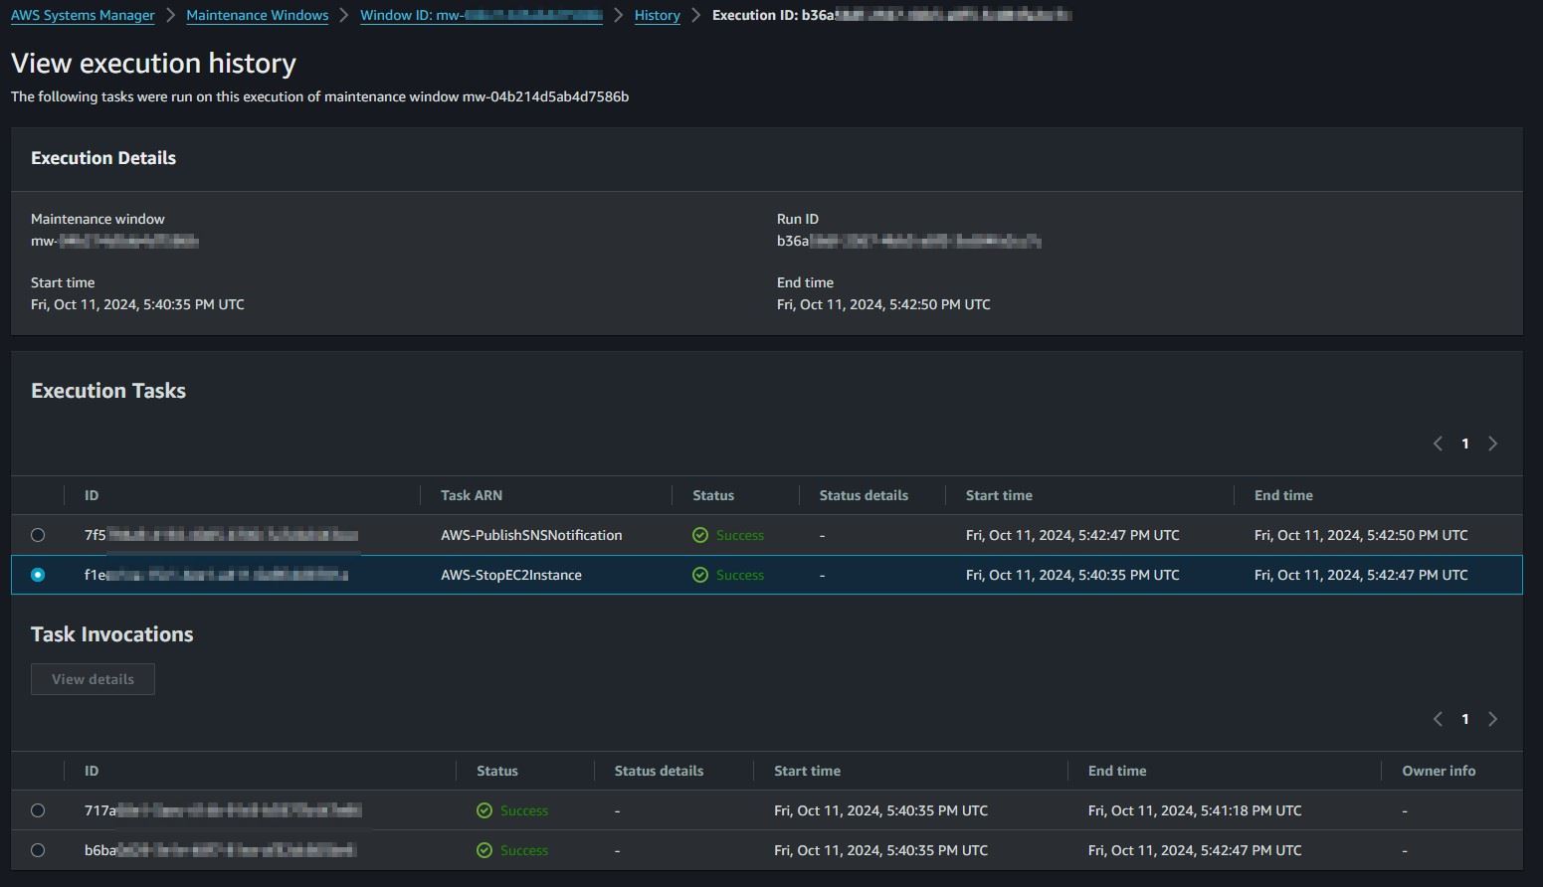
Task: Click execution End time value 5:42:50 PM
Action: tap(883, 304)
